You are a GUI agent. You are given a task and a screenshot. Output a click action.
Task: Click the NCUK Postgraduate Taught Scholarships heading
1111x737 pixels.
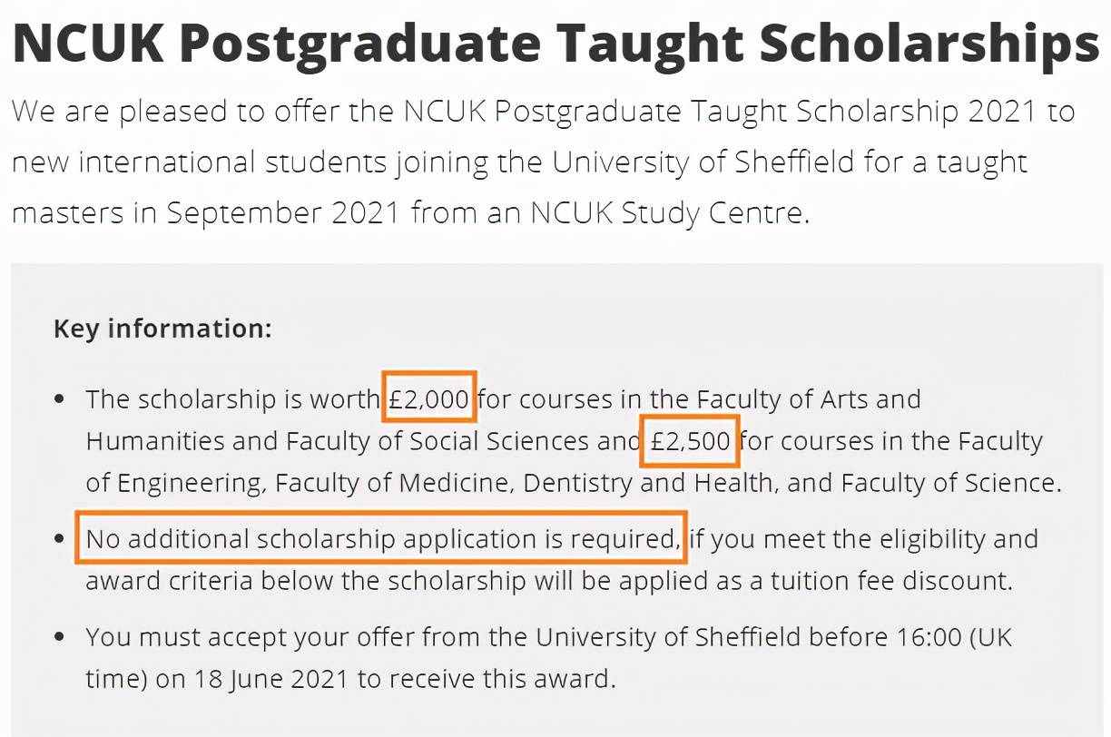pyautogui.click(x=555, y=43)
